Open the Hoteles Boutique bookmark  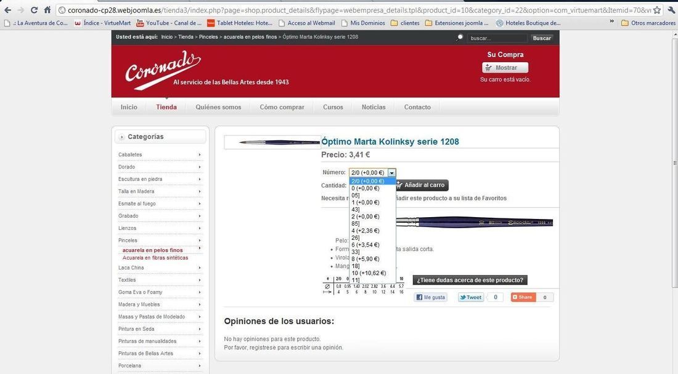[x=528, y=23]
